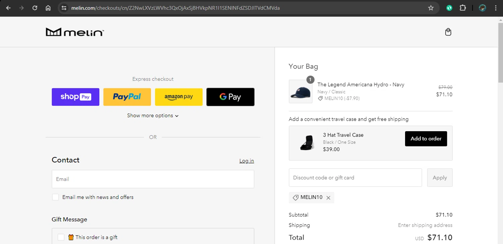Focus the Discount code or gift card field
The height and width of the screenshot is (244, 503).
point(355,178)
